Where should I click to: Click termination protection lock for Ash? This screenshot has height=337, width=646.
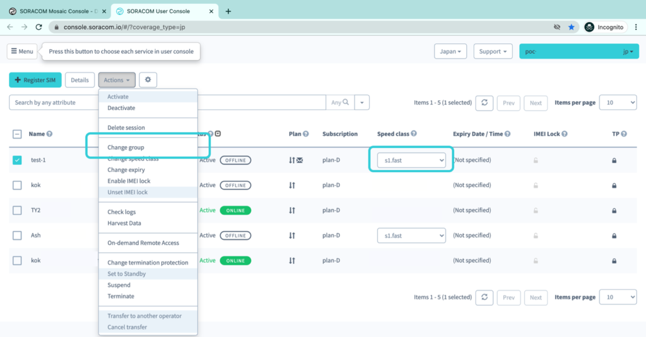point(614,236)
